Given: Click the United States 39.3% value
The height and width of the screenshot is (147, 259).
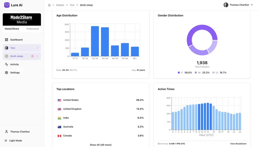Looking at the screenshot, I should coord(140,100).
